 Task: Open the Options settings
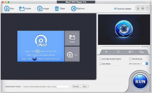(78, 9)
